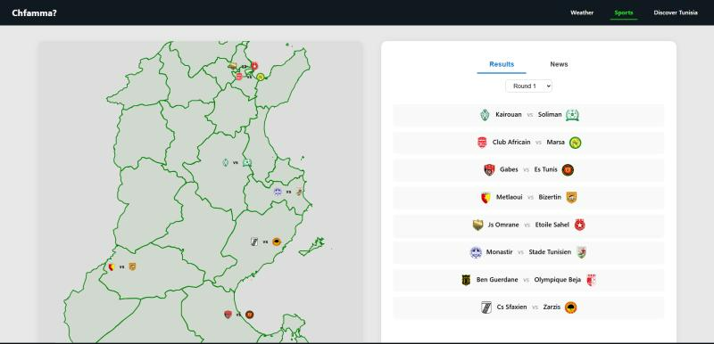
Task: Open Sports in the top navigation
Action: (x=624, y=12)
